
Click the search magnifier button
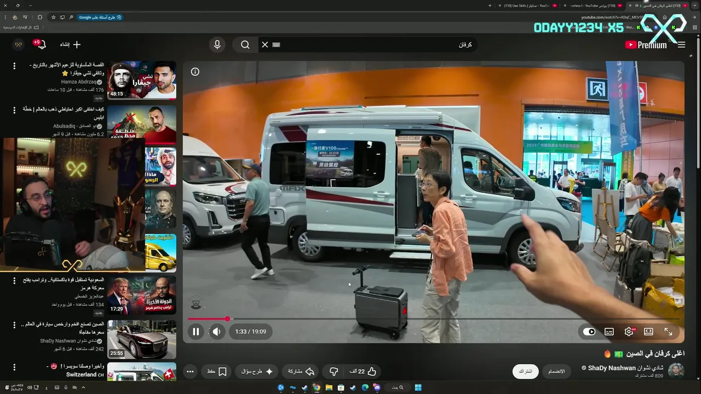[x=245, y=45]
